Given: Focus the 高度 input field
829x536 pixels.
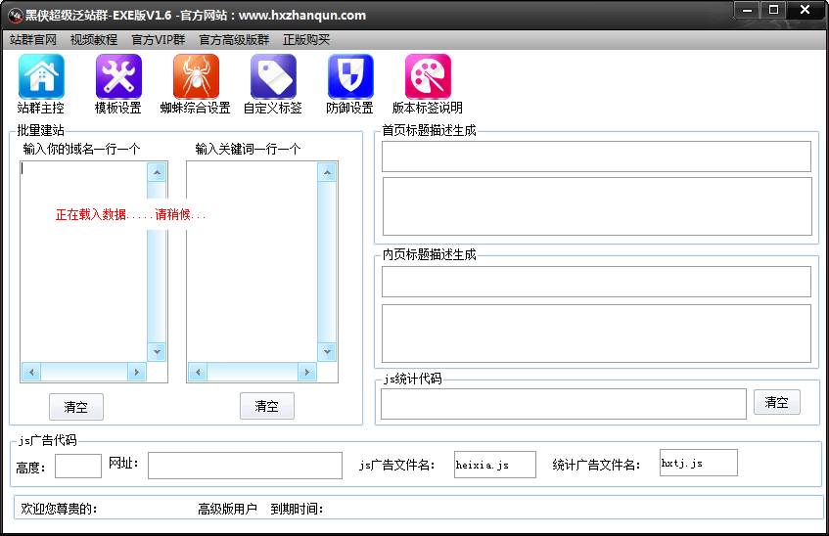Looking at the screenshot, I should click(78, 466).
